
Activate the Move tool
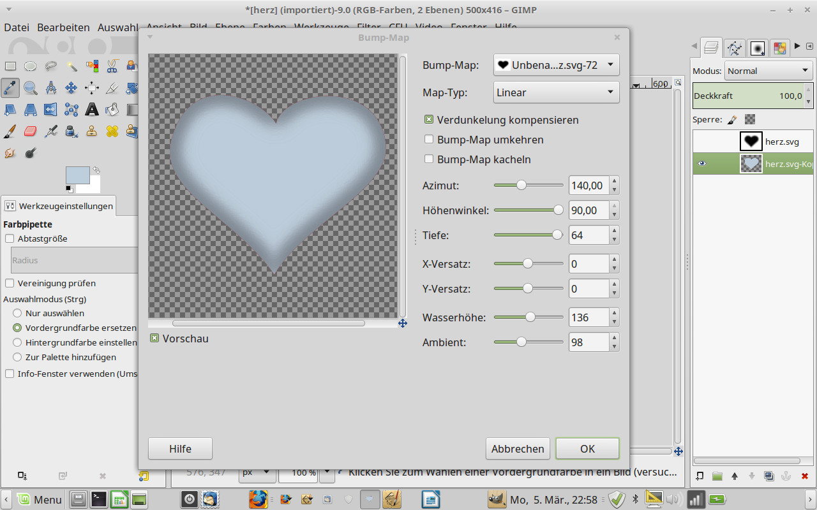coord(71,87)
